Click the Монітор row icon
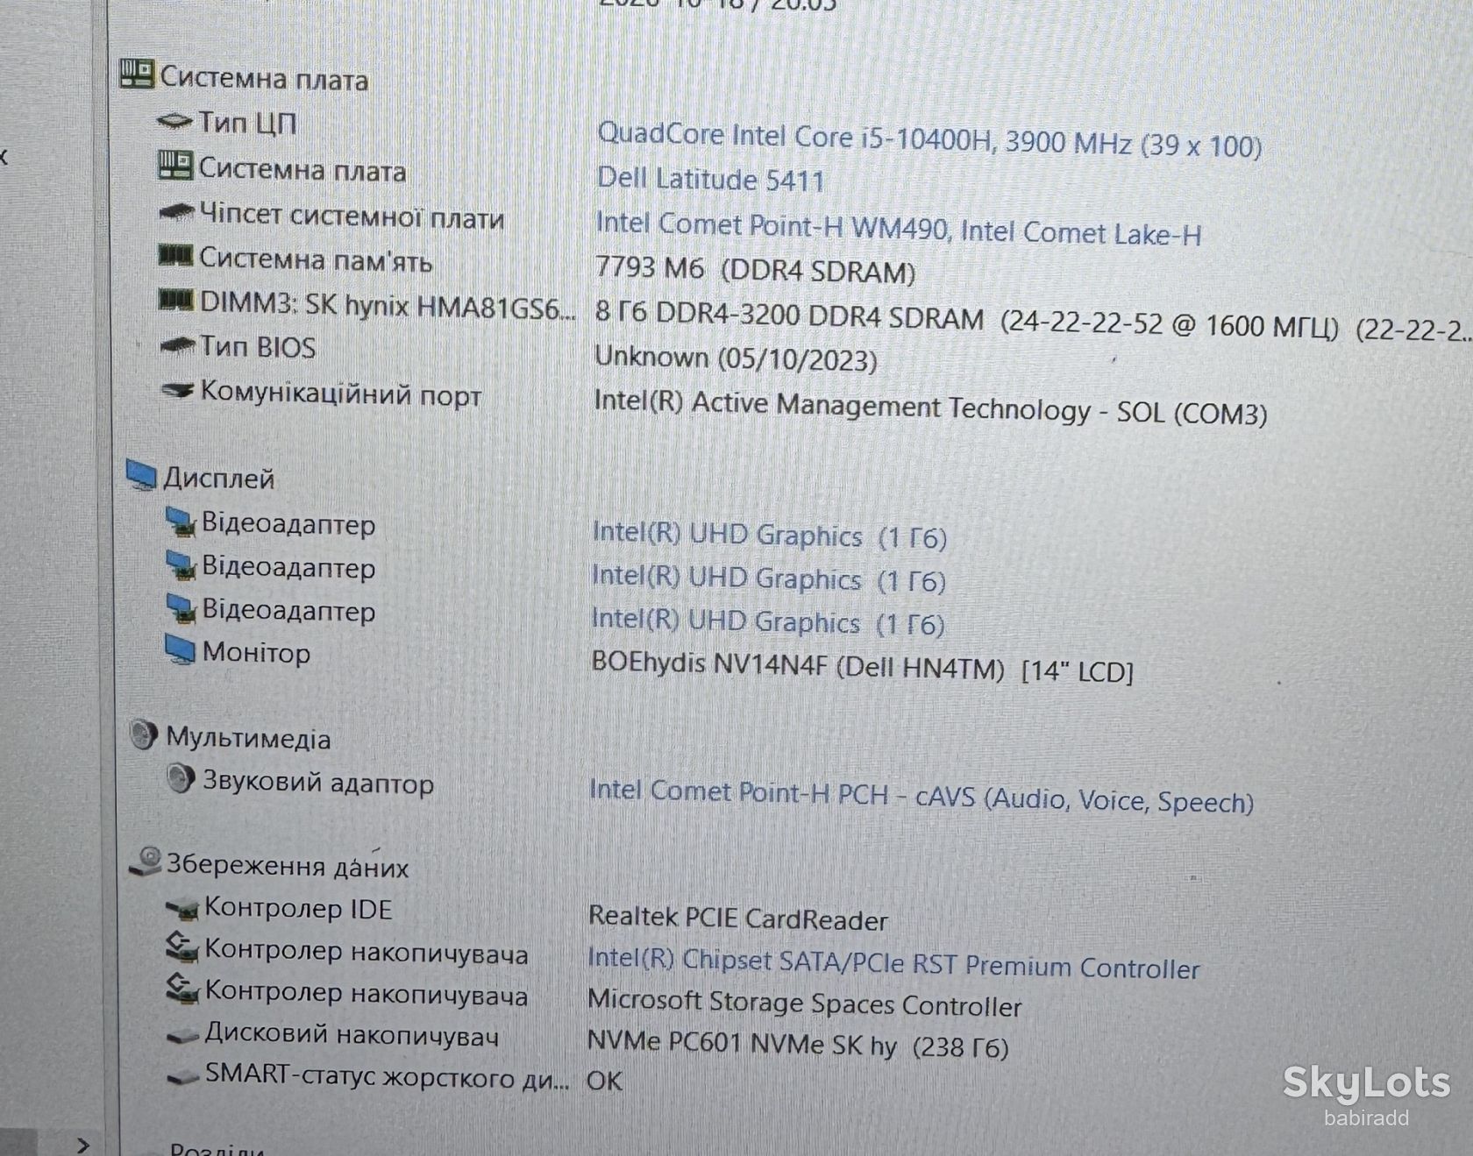The image size is (1473, 1156). [181, 650]
